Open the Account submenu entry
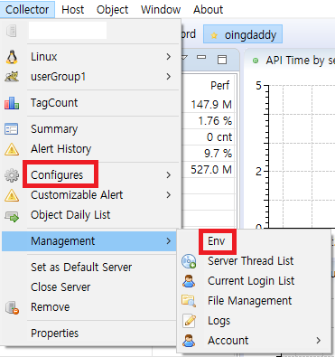Viewport: 335px width, 357px height. (254, 341)
